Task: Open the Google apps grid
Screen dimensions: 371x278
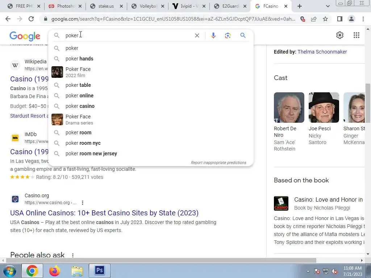Action: coord(357,35)
